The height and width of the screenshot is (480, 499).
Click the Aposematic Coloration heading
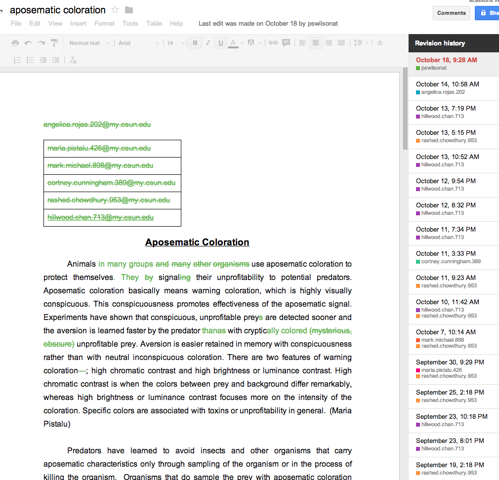pos(197,242)
